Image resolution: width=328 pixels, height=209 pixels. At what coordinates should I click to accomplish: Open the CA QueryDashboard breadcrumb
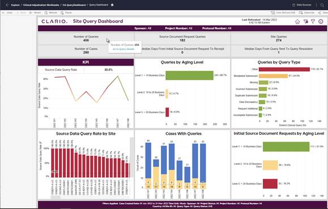(74, 5)
